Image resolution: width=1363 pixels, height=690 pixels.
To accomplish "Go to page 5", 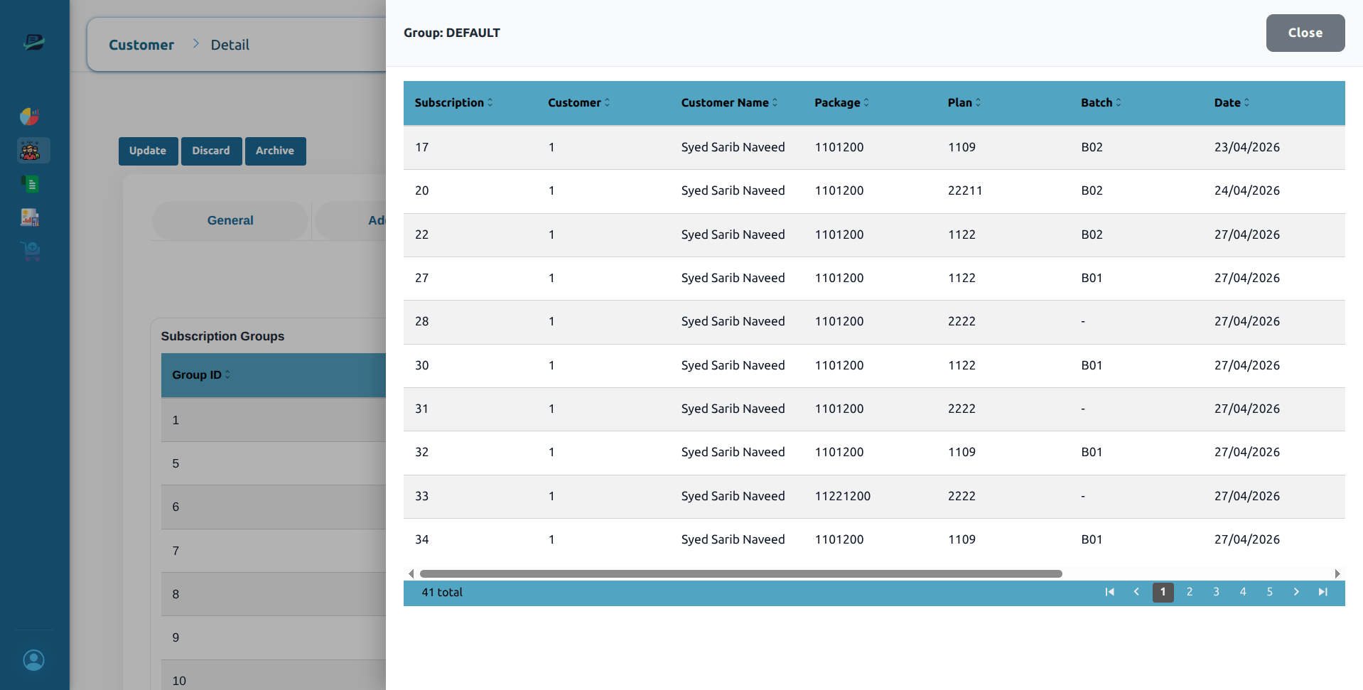I will 1269,592.
